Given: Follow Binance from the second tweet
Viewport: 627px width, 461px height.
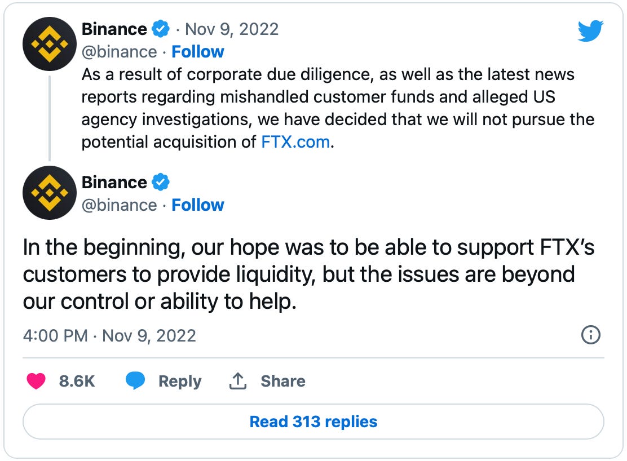Looking at the screenshot, I should pyautogui.click(x=198, y=205).
